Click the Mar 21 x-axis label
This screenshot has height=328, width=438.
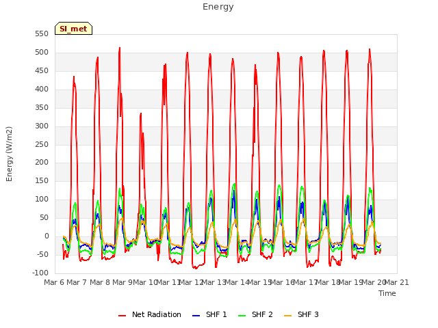(397, 282)
